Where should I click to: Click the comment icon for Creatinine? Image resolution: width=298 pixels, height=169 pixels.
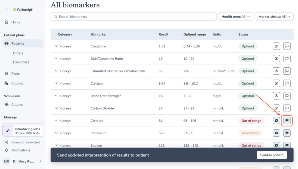coord(276,46)
